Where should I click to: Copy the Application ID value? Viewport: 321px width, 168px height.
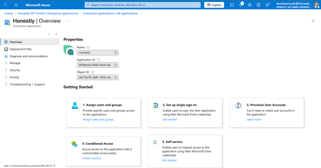(x=116, y=65)
